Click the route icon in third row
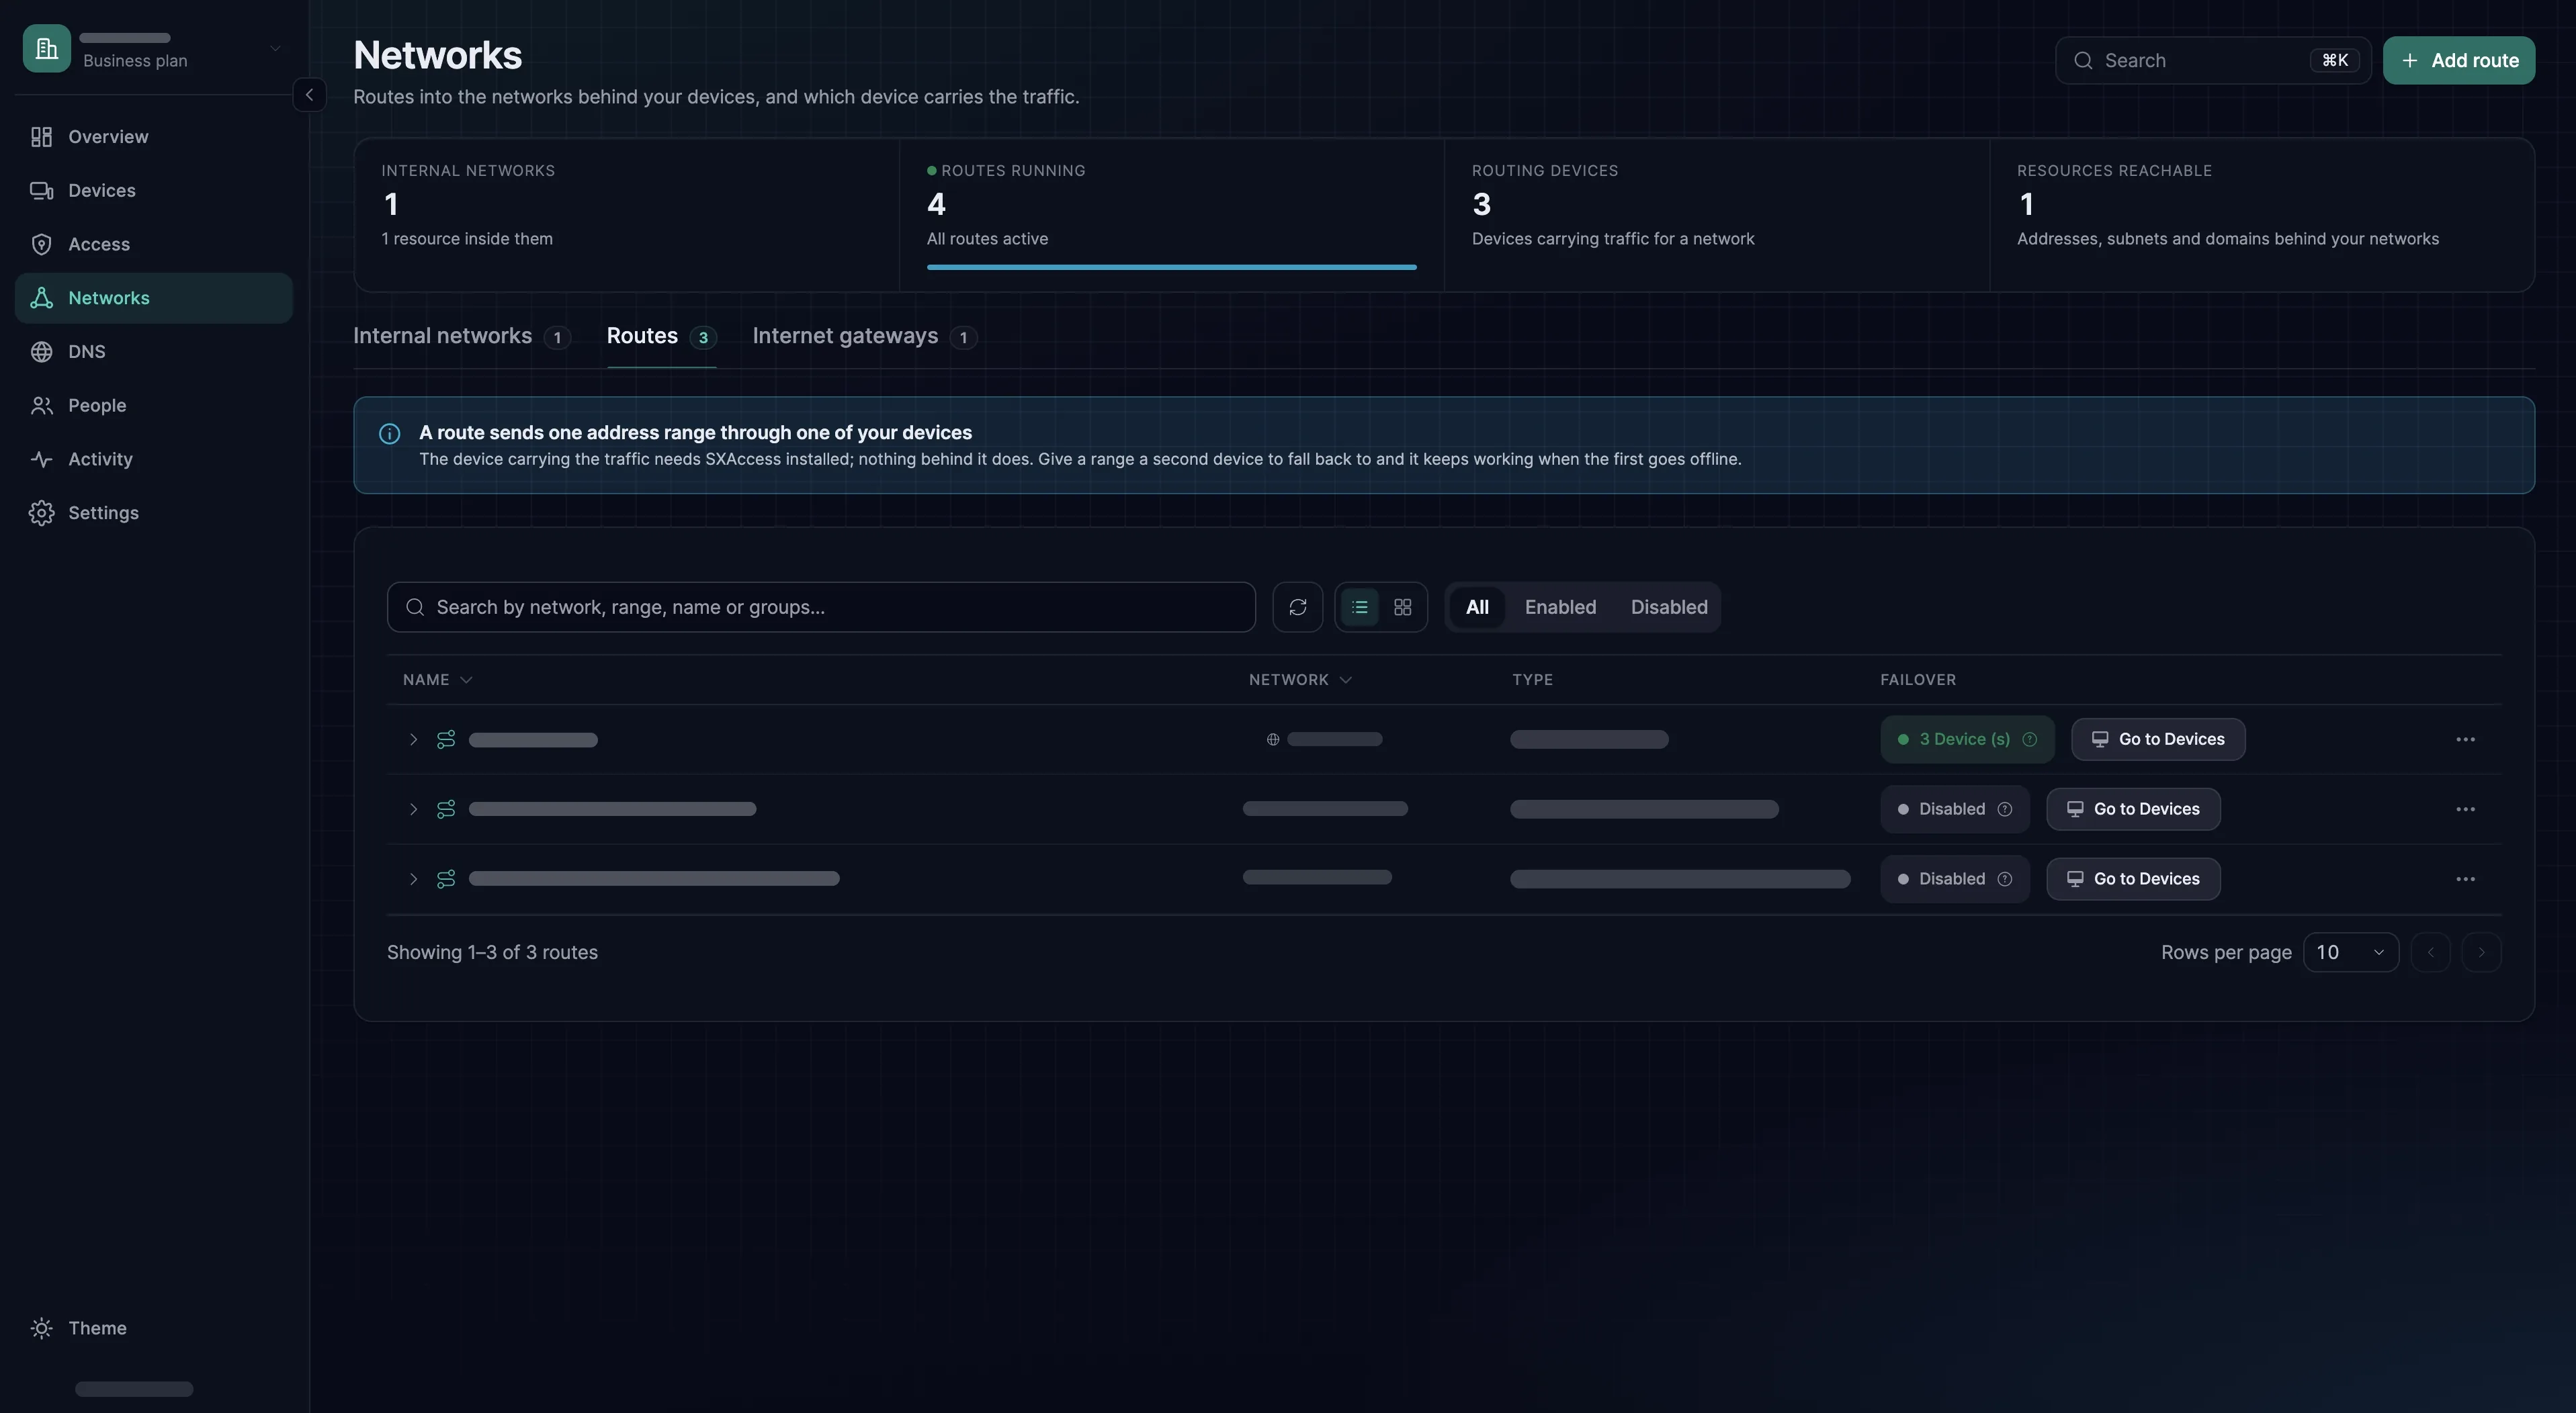 point(446,879)
